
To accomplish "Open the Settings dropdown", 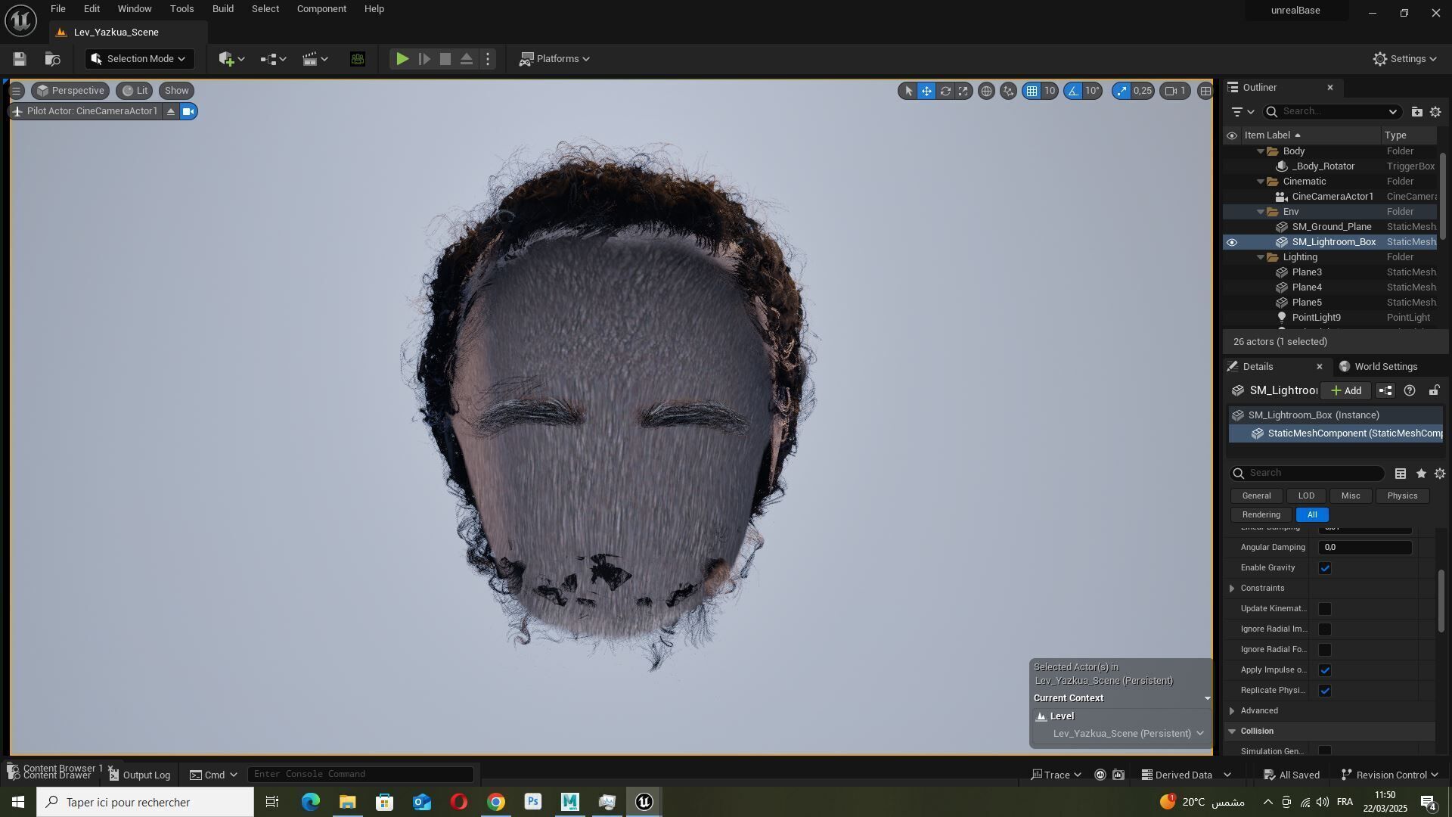I will coord(1404,59).
